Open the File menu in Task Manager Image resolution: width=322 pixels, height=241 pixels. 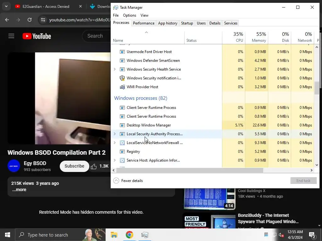[116, 15]
